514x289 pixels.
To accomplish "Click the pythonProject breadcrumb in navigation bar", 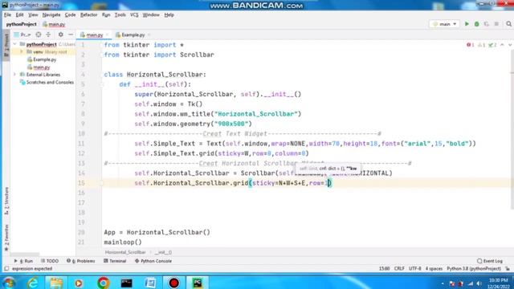I will pos(22,24).
